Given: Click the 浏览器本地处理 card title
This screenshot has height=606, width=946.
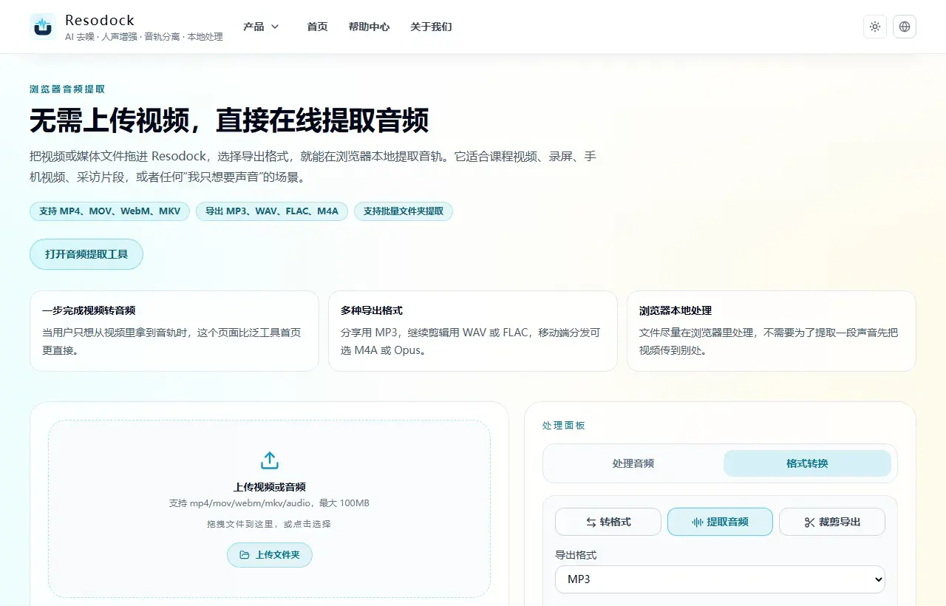Looking at the screenshot, I should (676, 310).
